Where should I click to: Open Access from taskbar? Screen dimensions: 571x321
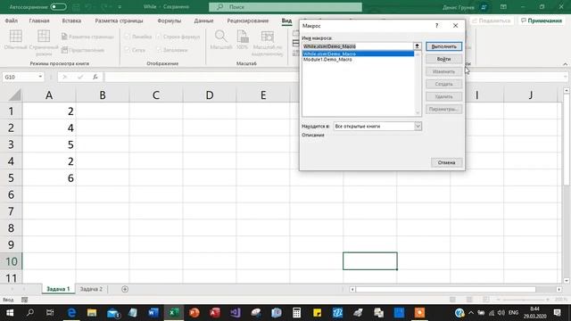click(x=215, y=313)
